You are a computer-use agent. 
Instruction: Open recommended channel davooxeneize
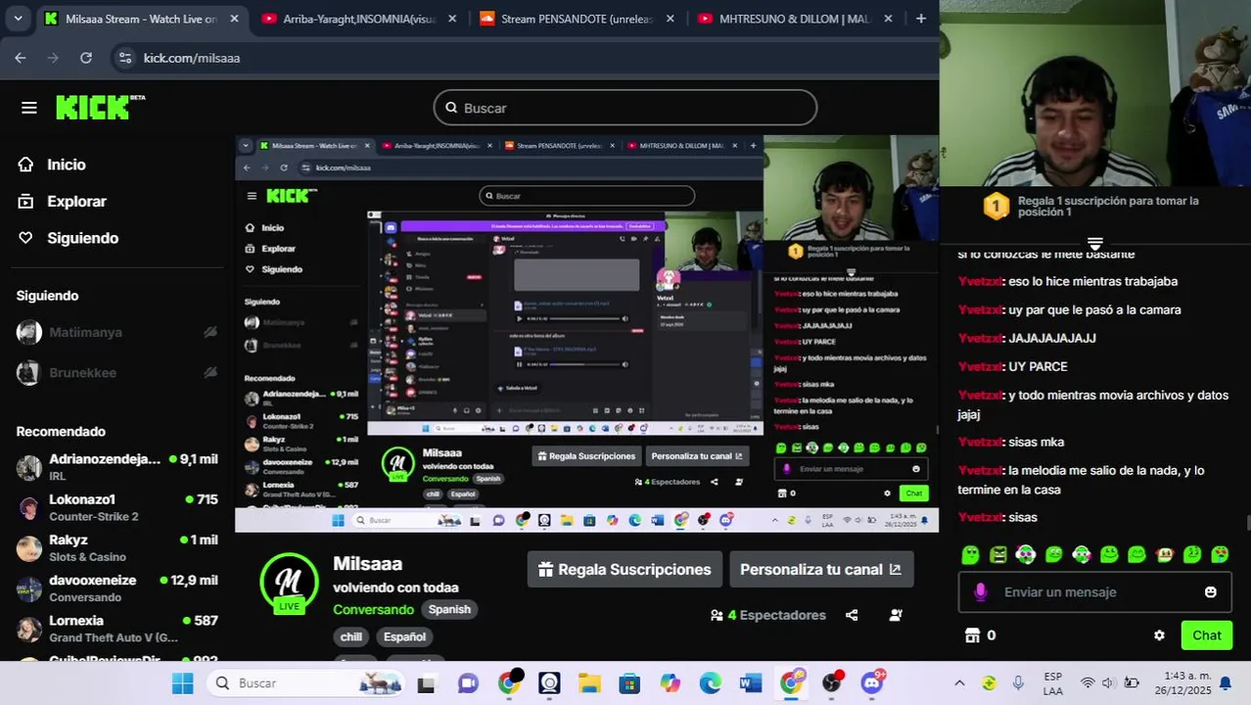click(116, 587)
